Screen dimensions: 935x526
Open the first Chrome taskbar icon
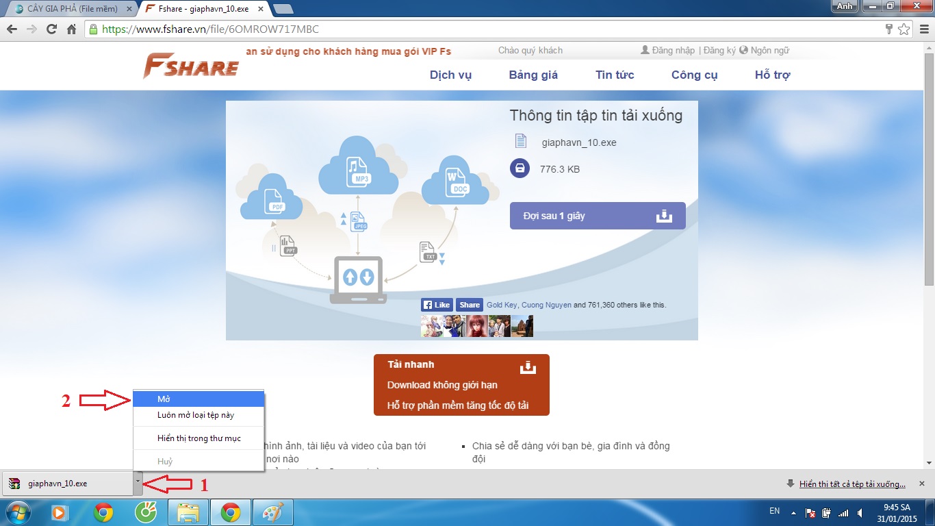pos(103,512)
